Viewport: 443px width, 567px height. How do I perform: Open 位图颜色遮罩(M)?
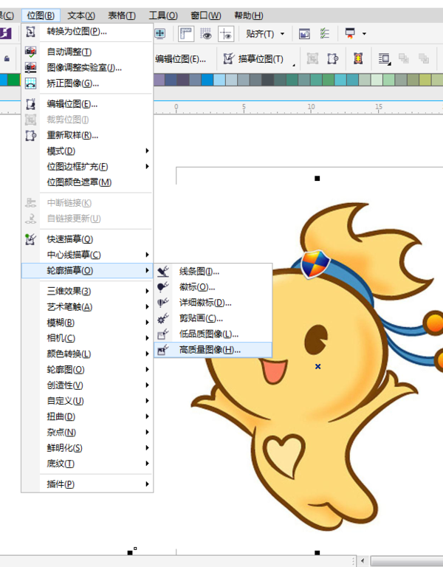tap(87, 182)
